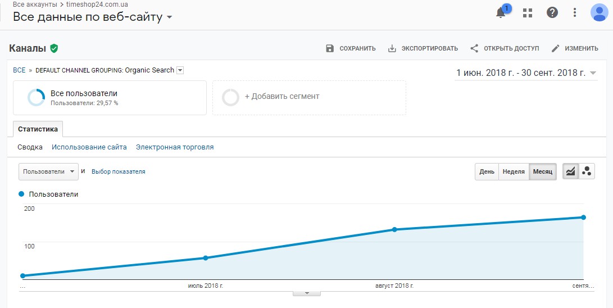Click the Сохранить button
The image size is (613, 308).
351,48
